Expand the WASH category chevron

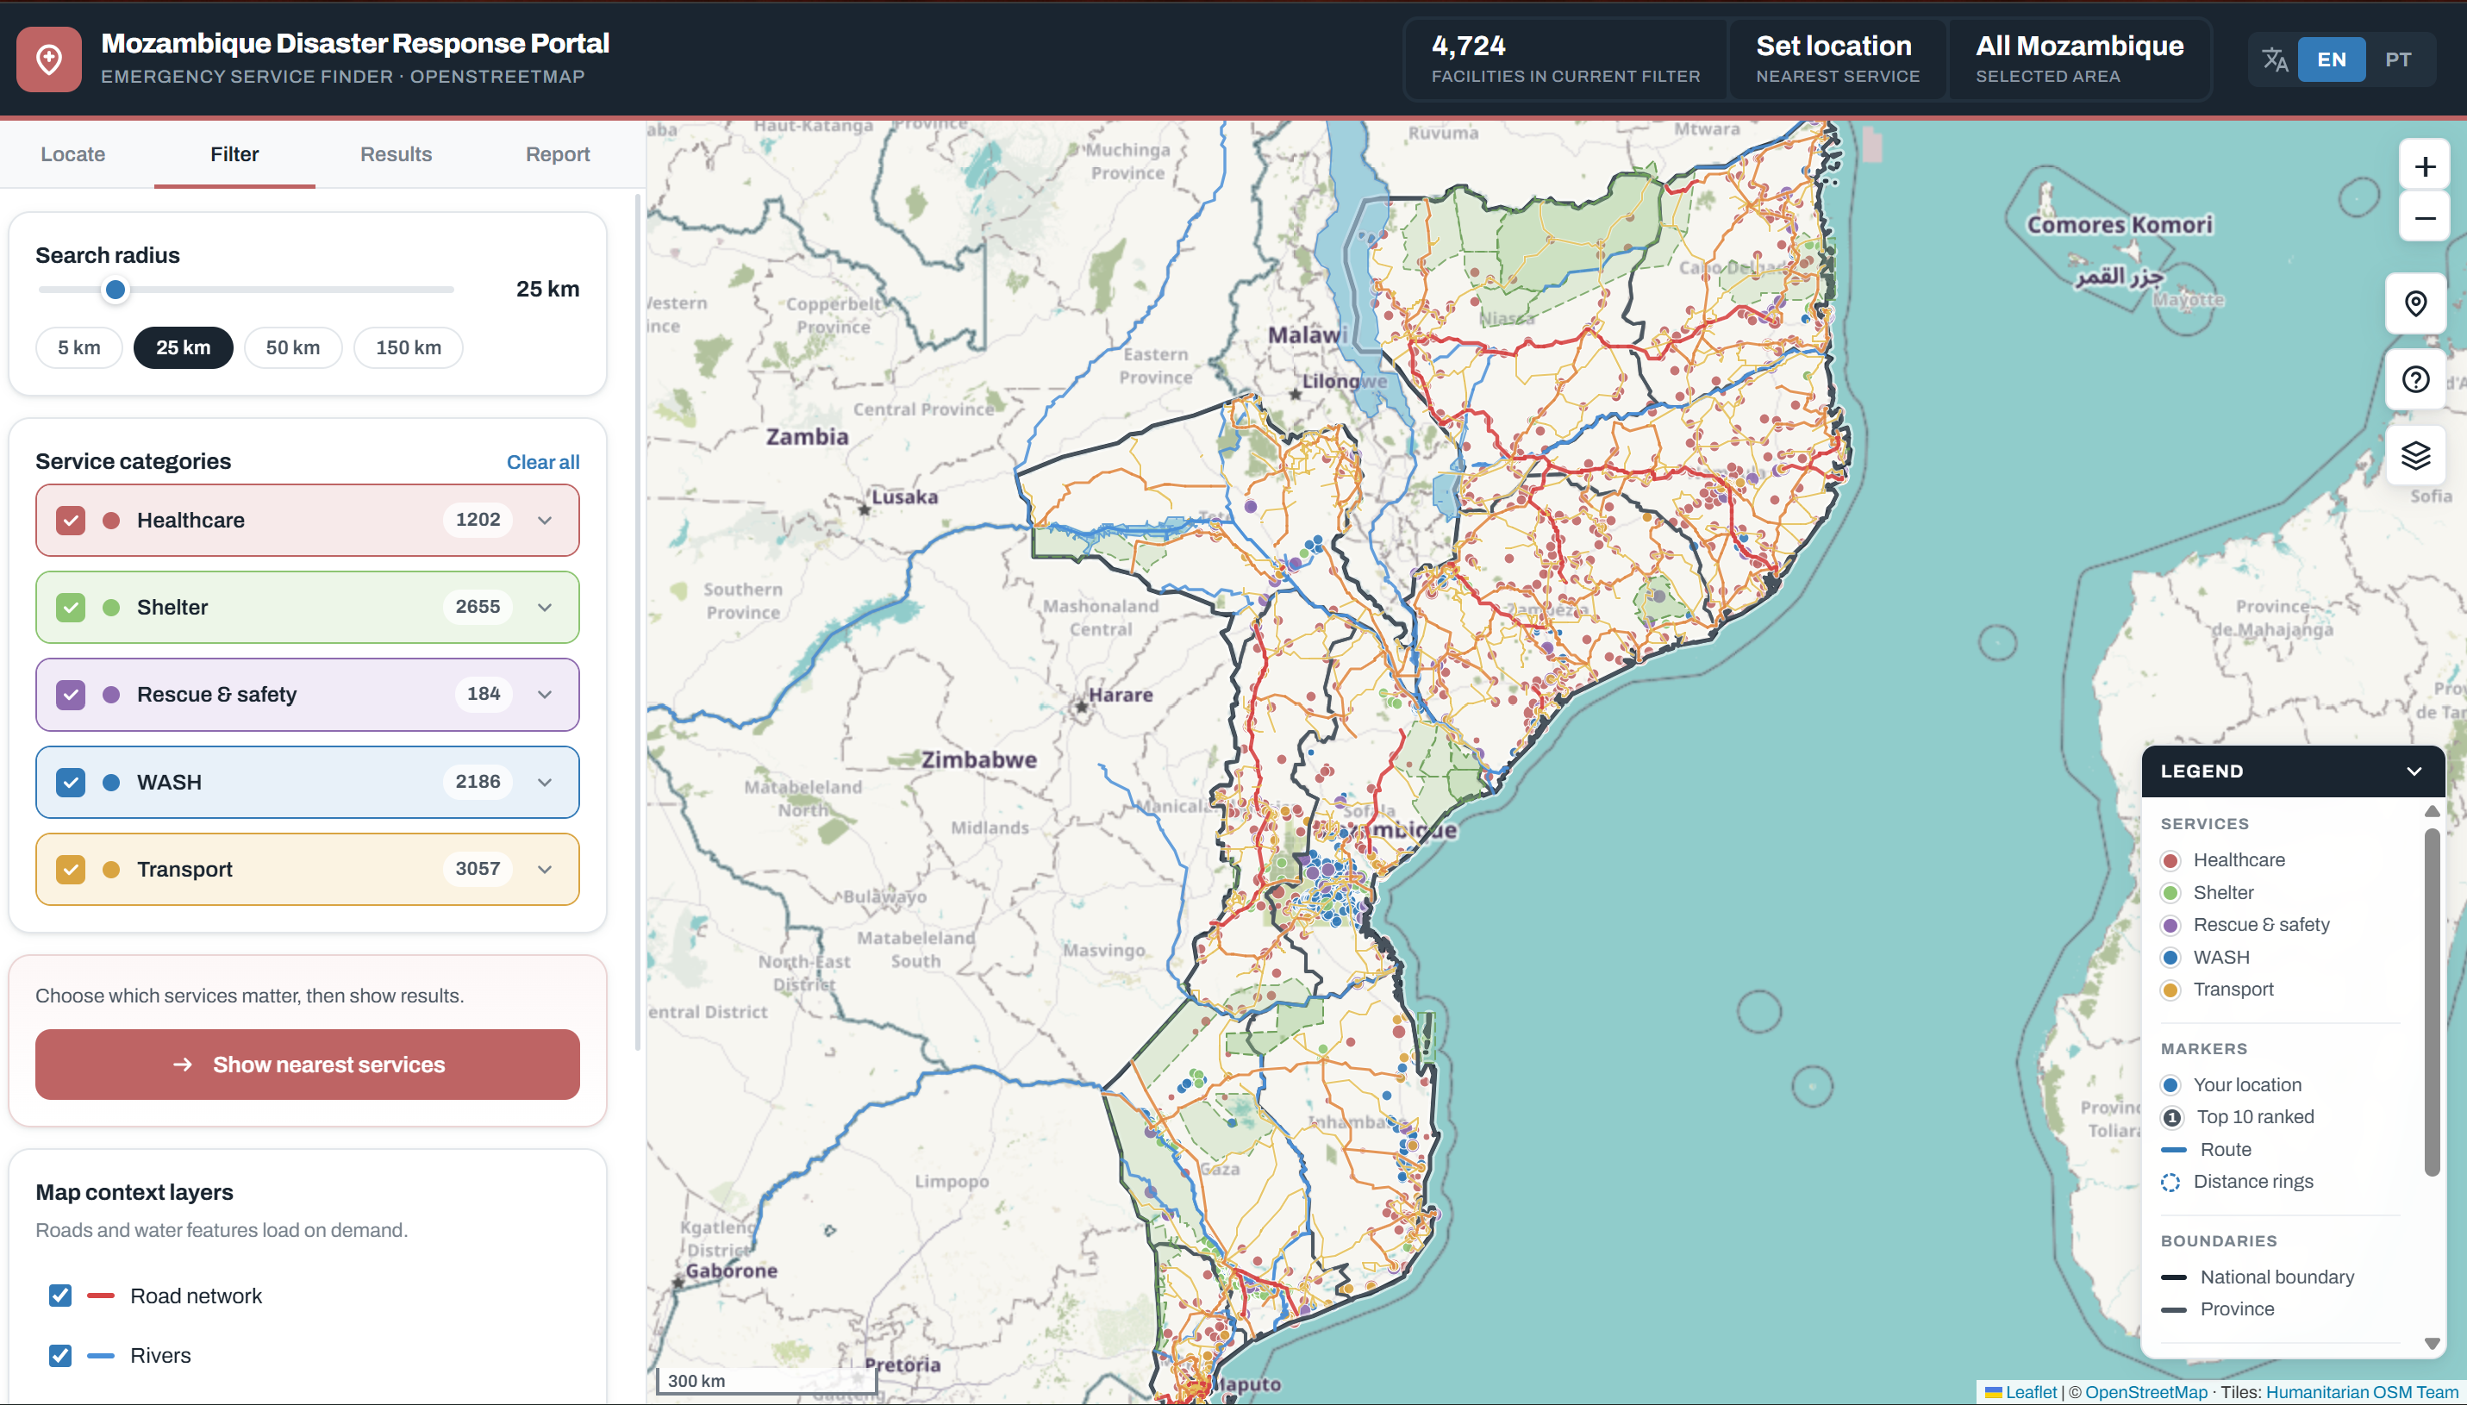[x=545, y=783]
